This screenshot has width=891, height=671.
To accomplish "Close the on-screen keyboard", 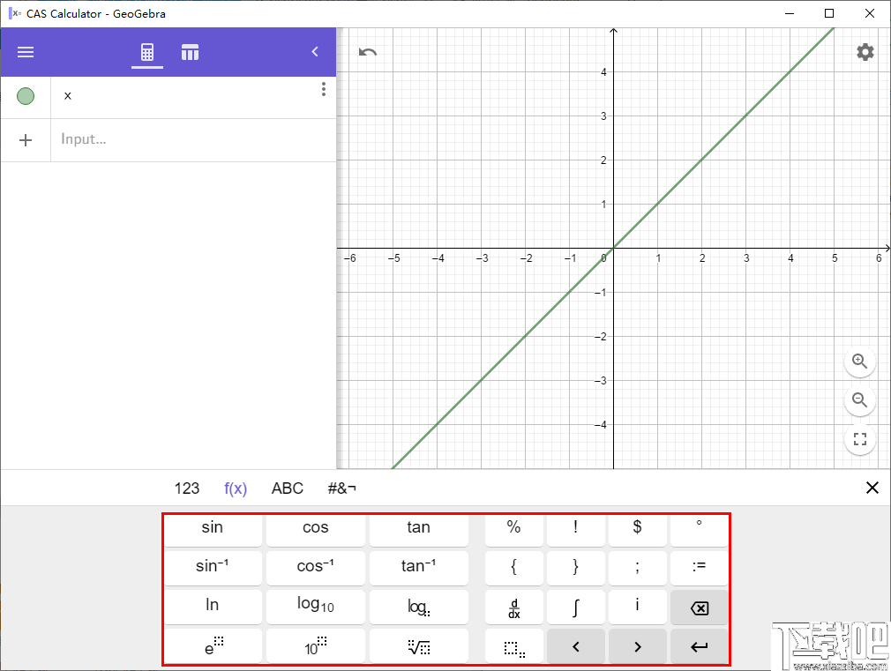I will click(872, 488).
